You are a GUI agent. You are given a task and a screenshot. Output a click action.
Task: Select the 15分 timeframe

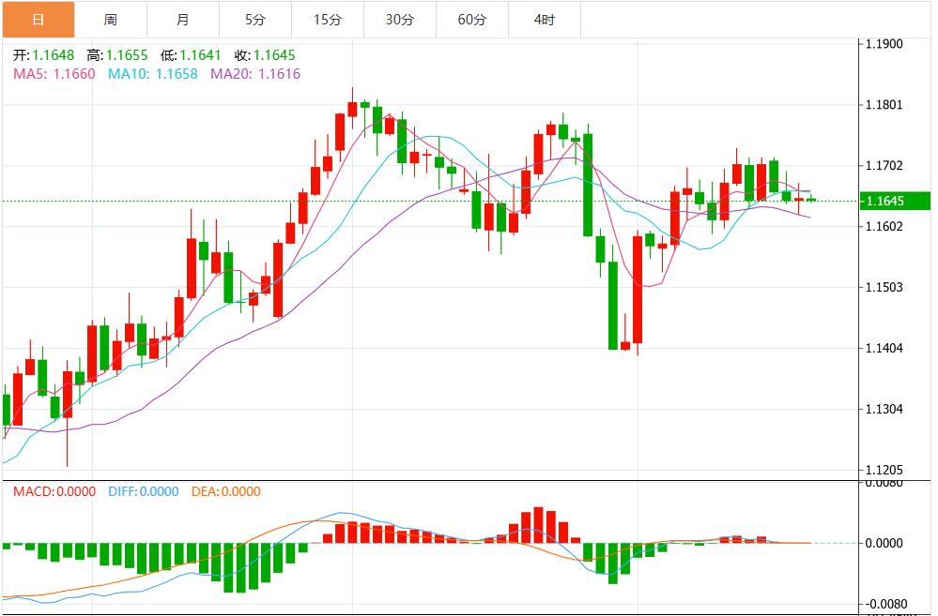(x=328, y=19)
